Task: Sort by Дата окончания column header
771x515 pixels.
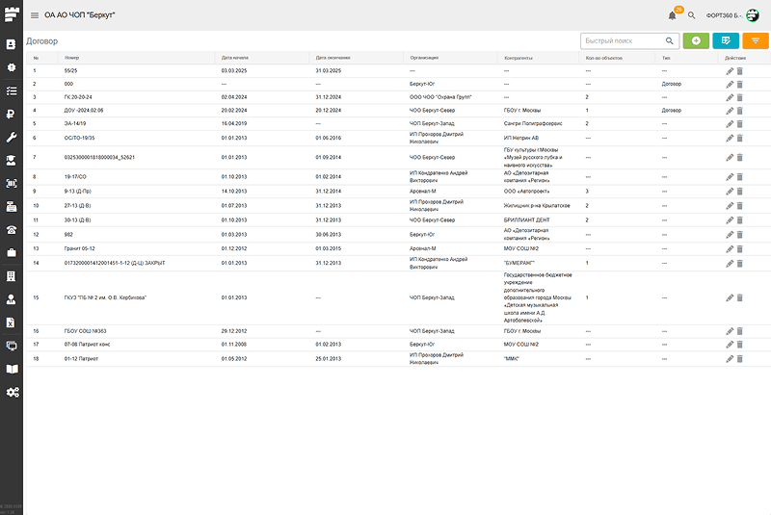Action: click(332, 58)
